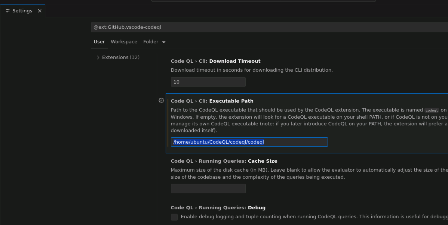Close the Settings editor tab
The height and width of the screenshot is (225, 448).
(40, 11)
